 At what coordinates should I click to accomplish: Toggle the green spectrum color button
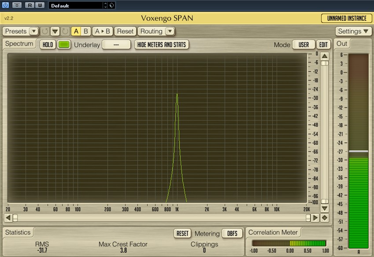tap(64, 44)
